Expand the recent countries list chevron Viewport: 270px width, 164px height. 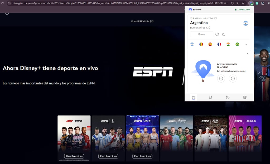(246, 45)
